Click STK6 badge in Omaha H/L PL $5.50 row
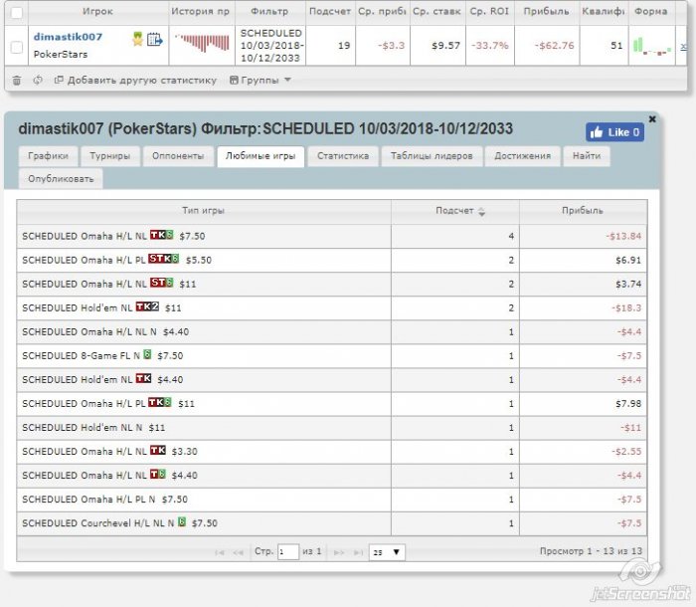The width and height of the screenshot is (696, 607). click(x=164, y=259)
